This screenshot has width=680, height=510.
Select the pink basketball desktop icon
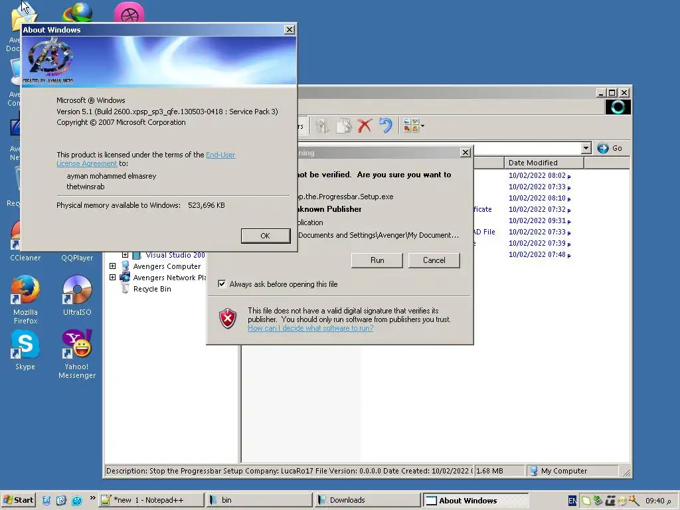(x=129, y=13)
